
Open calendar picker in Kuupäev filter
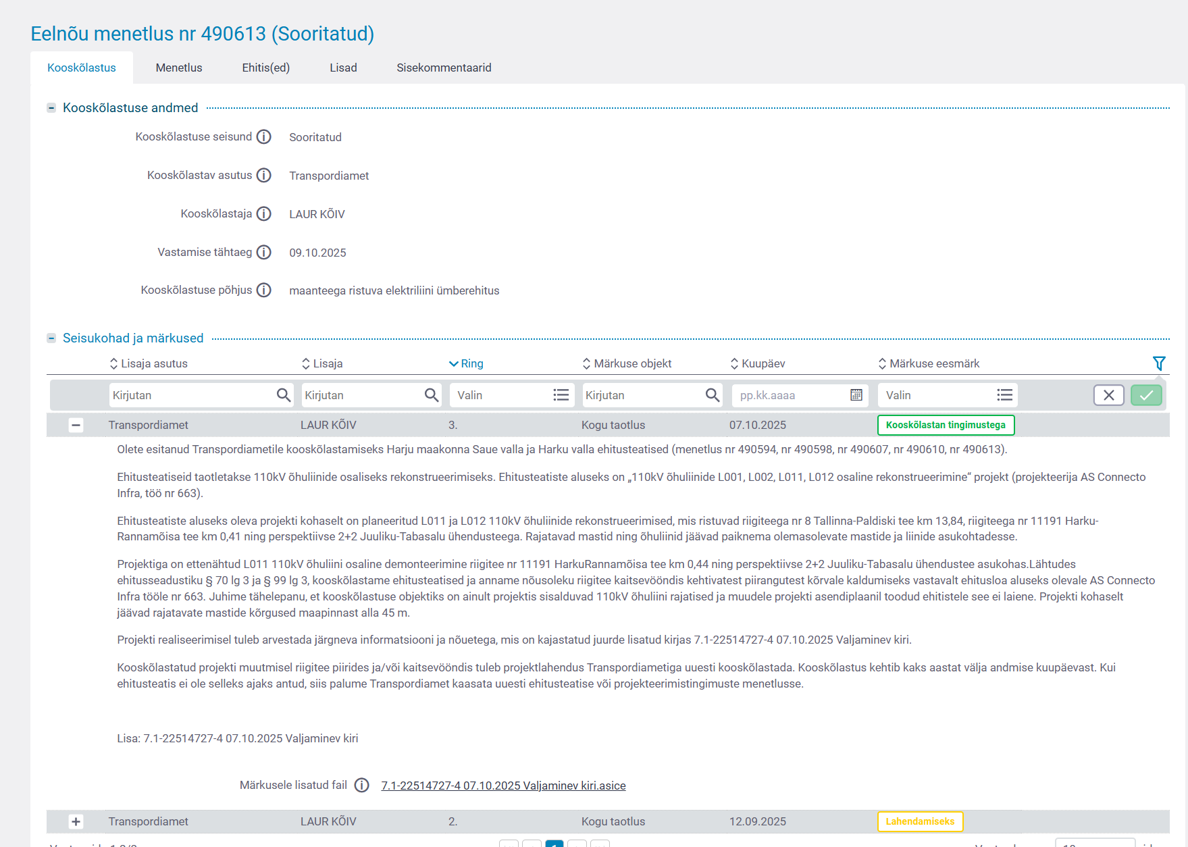(856, 395)
